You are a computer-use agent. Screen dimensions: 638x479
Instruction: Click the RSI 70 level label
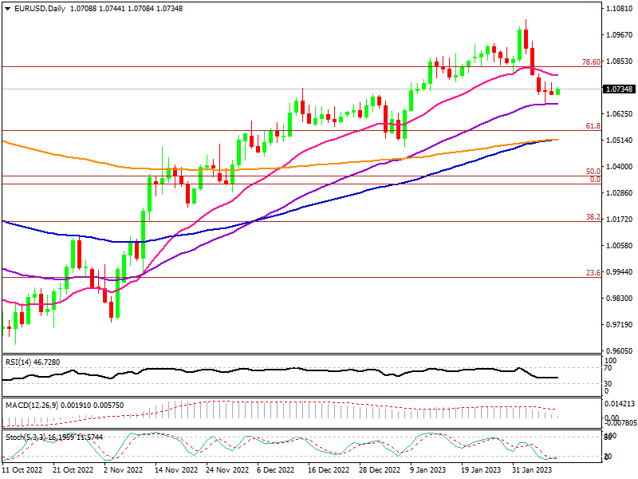tap(607, 368)
